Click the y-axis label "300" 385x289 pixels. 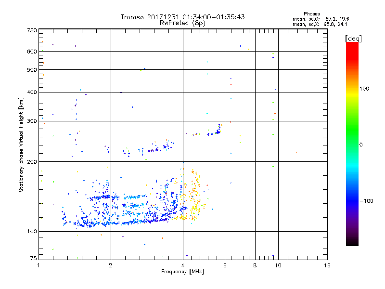click(32, 121)
